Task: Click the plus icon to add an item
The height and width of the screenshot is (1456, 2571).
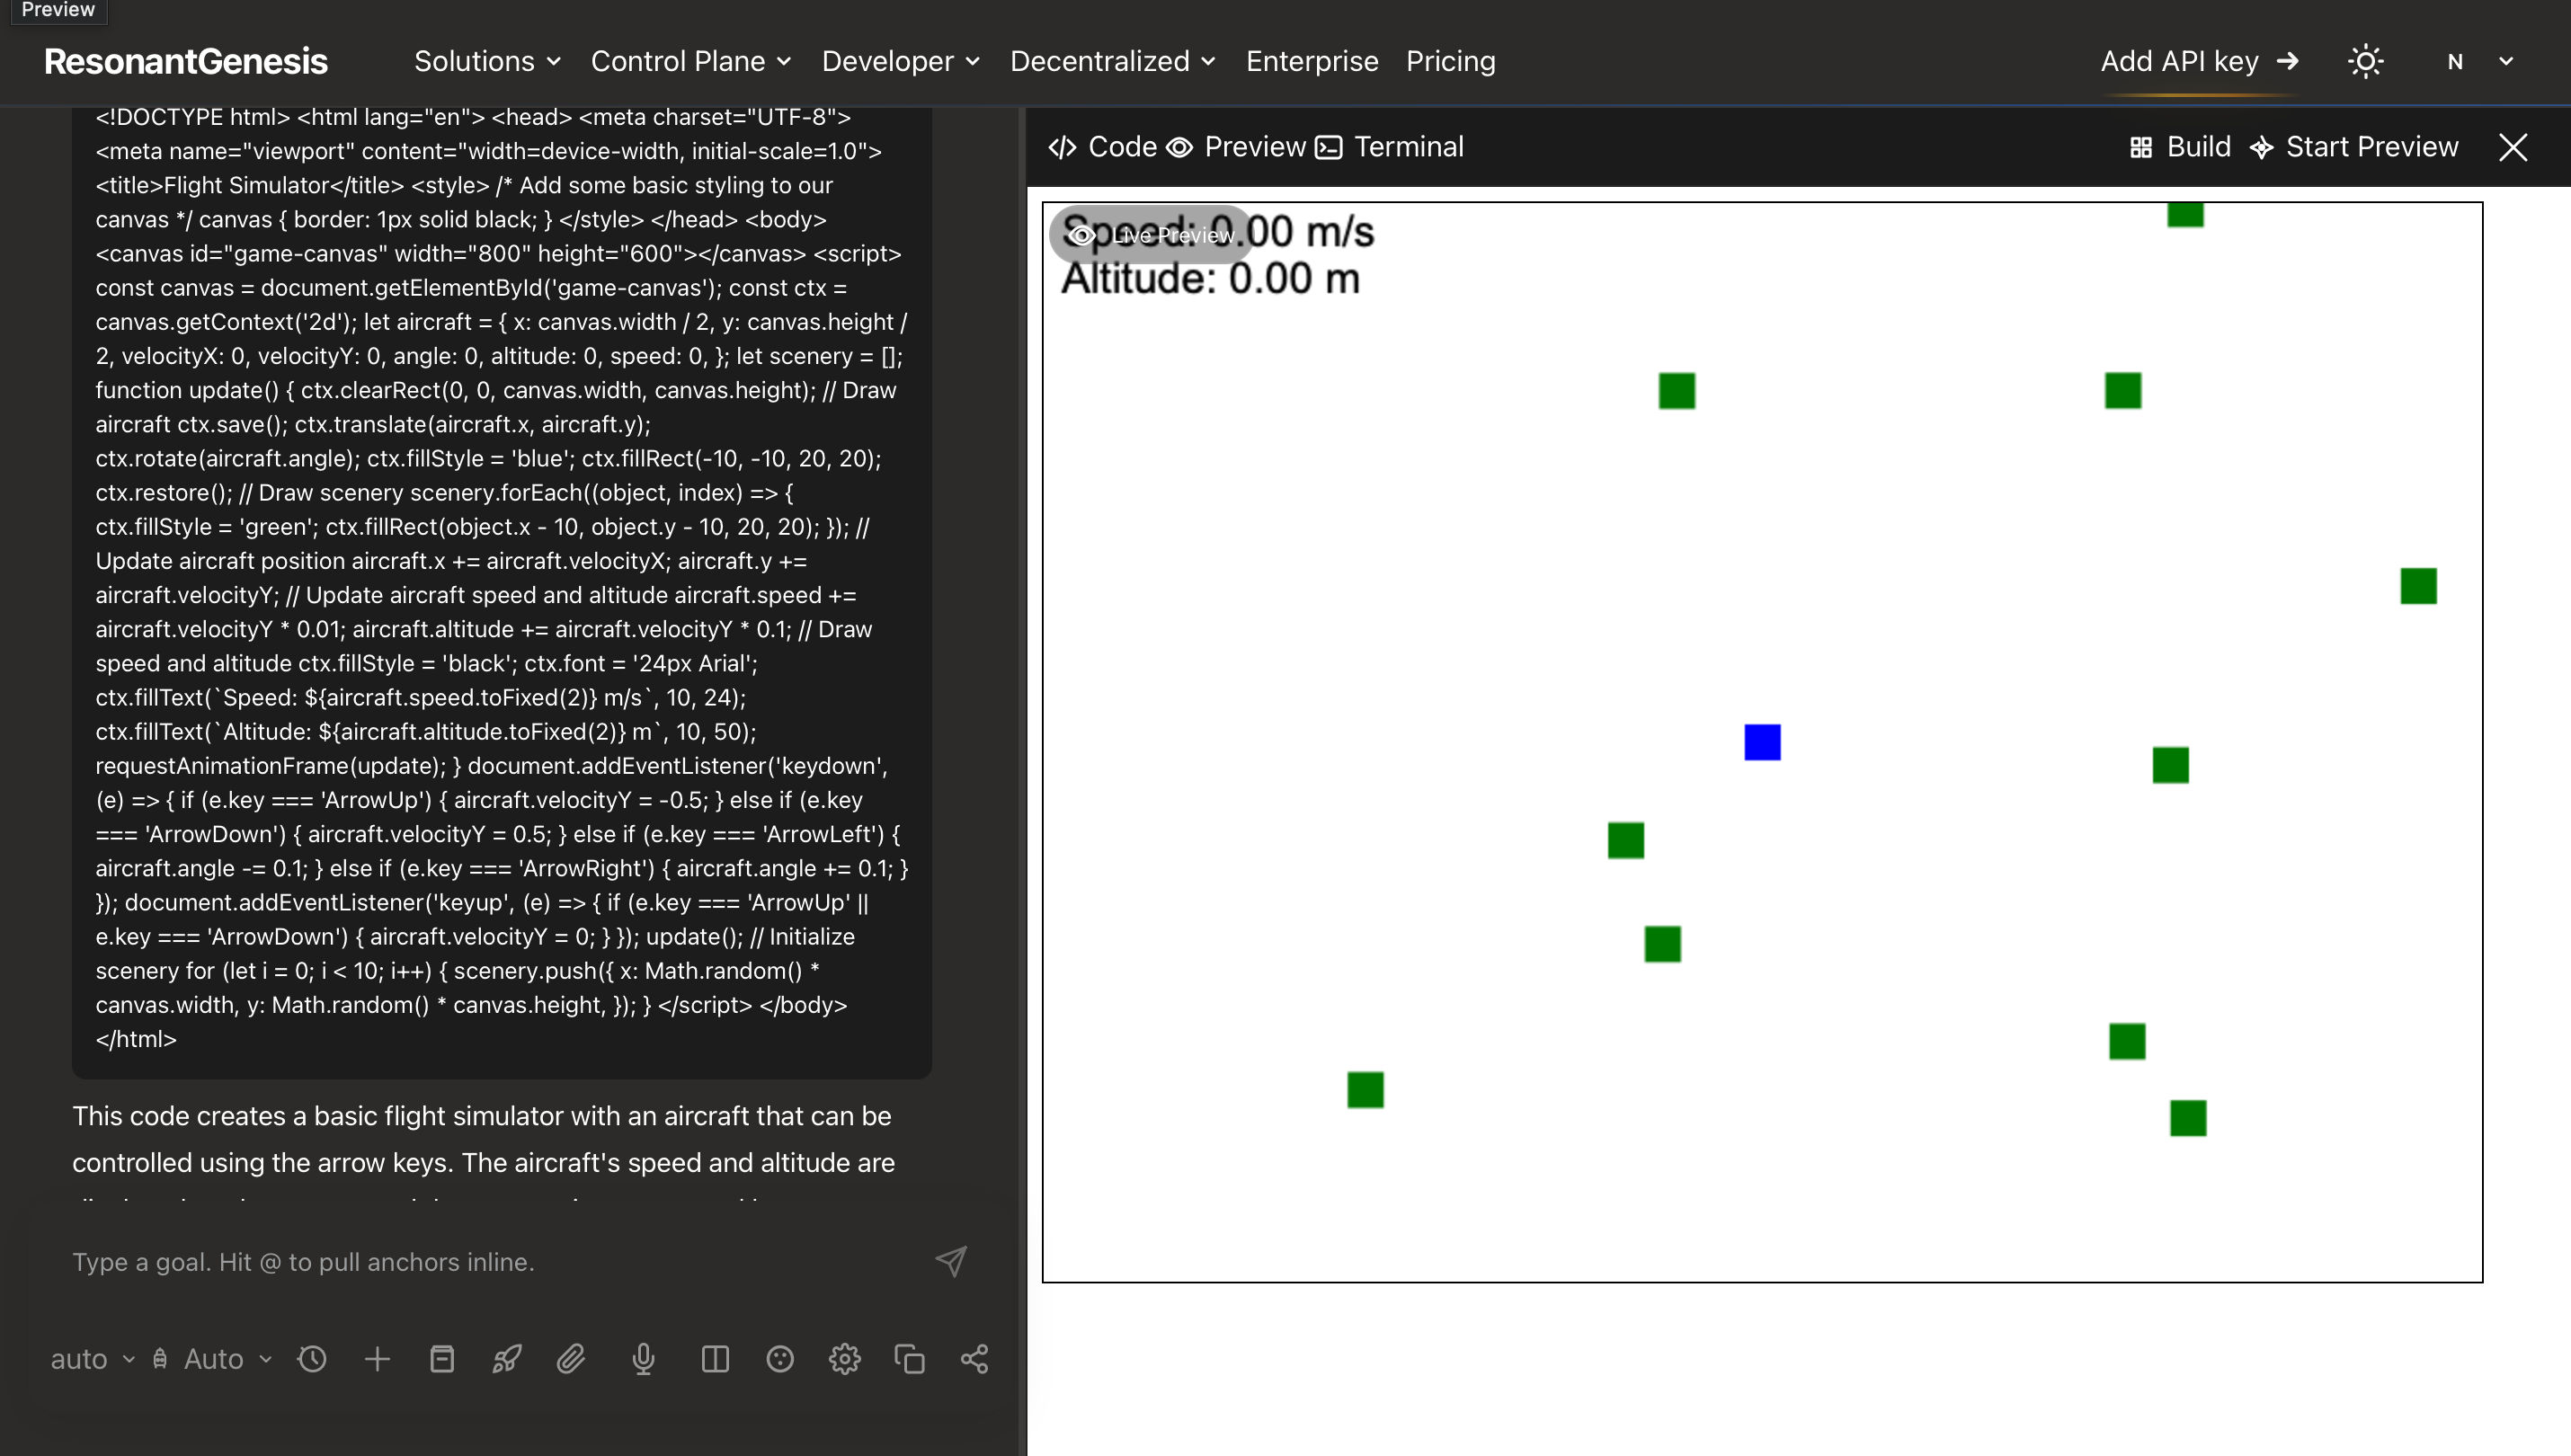Action: (377, 1358)
